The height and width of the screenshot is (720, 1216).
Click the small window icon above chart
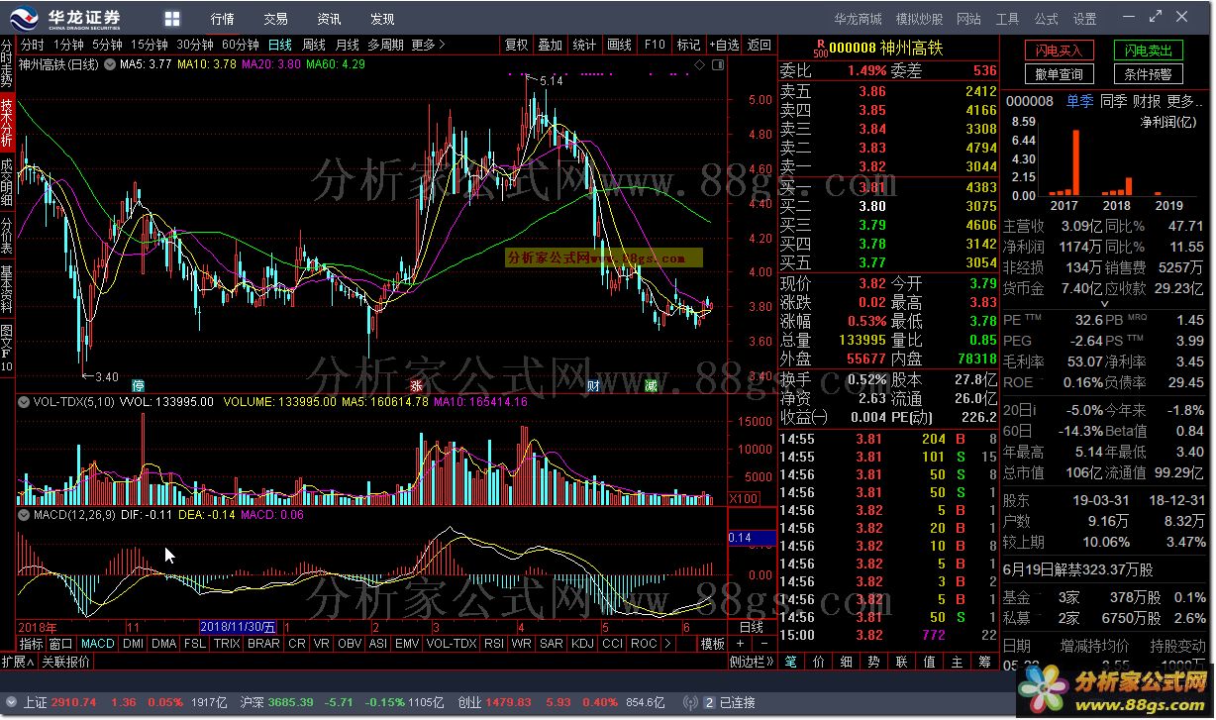[718, 64]
